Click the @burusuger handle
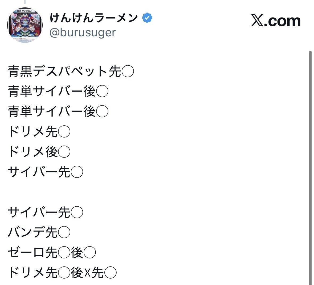The height and width of the screenshot is (285, 314). (83, 33)
